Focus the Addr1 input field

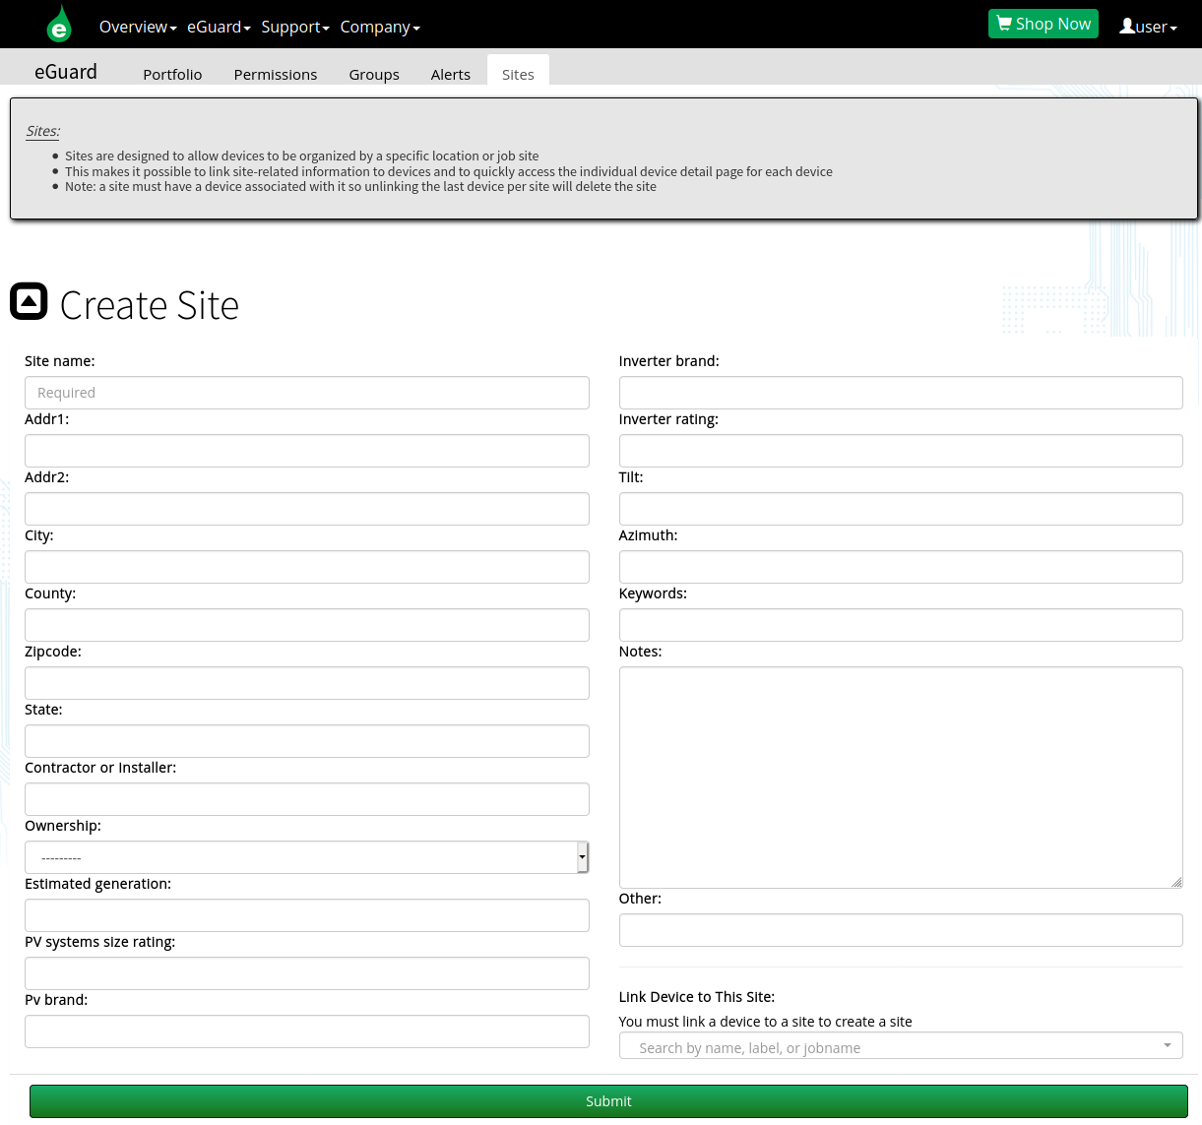(307, 451)
